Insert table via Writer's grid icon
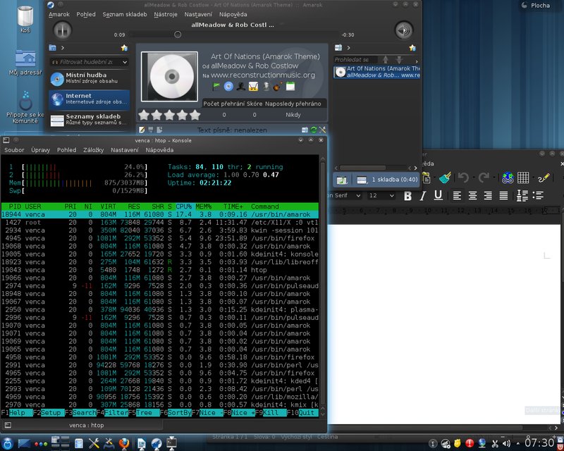This screenshot has width=564, height=451. (523, 178)
